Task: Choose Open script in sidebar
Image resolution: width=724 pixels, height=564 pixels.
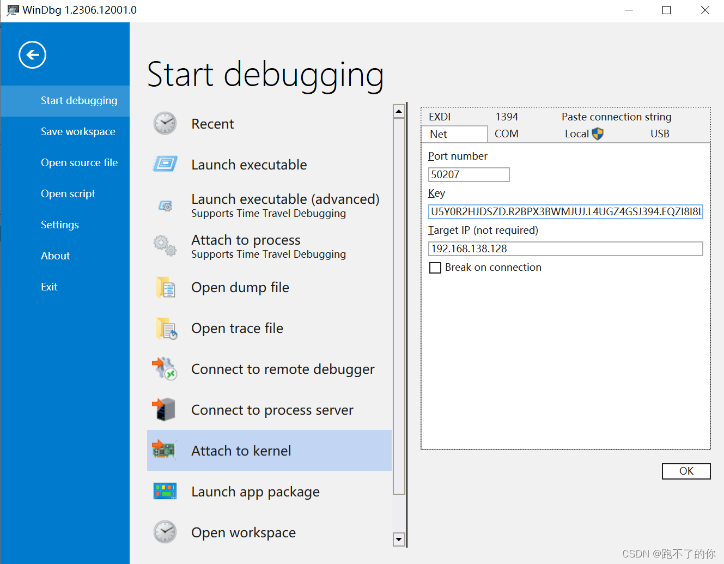Action: tap(65, 194)
